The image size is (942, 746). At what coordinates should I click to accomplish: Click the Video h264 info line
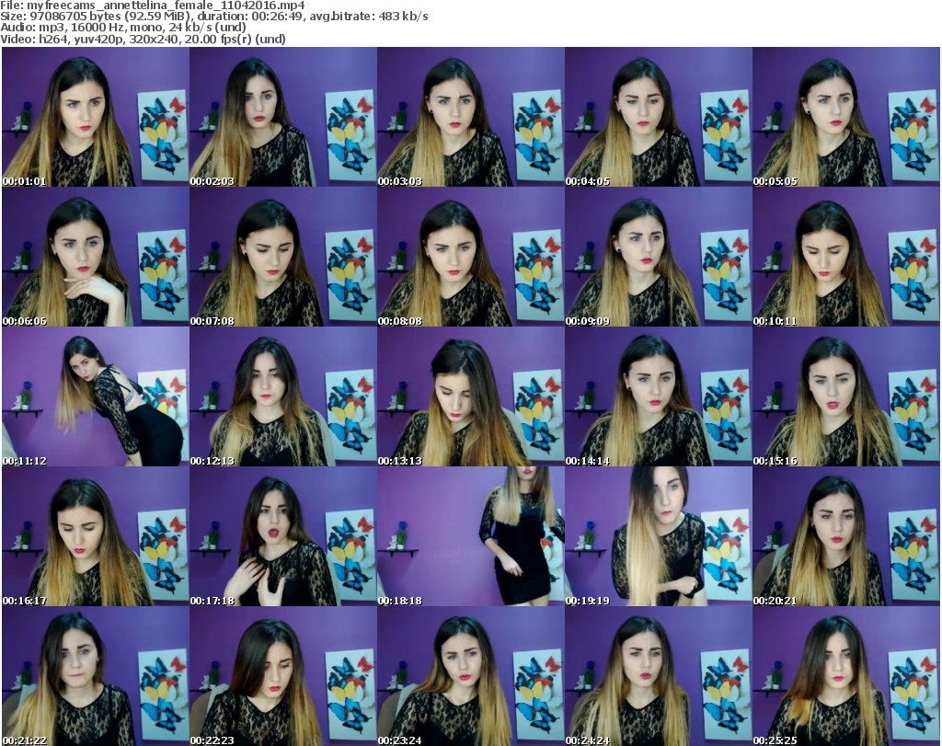coord(143,39)
